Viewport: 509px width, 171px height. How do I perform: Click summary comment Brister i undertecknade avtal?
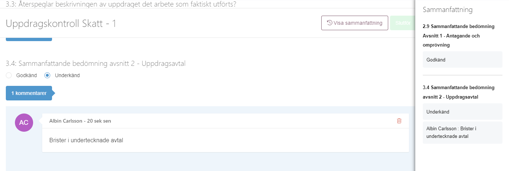click(462, 132)
